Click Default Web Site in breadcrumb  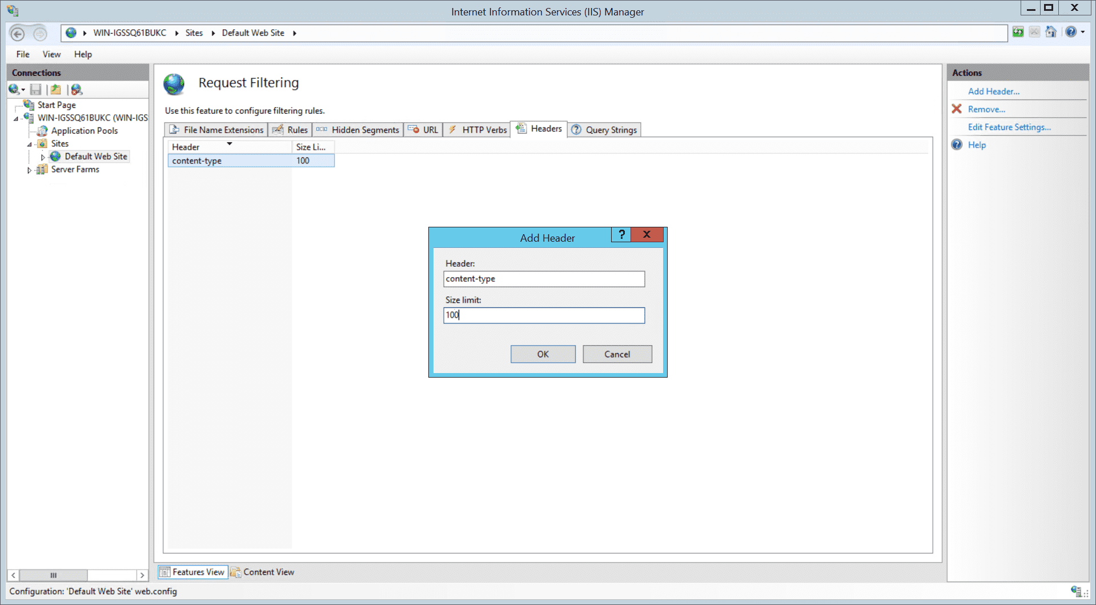253,33
